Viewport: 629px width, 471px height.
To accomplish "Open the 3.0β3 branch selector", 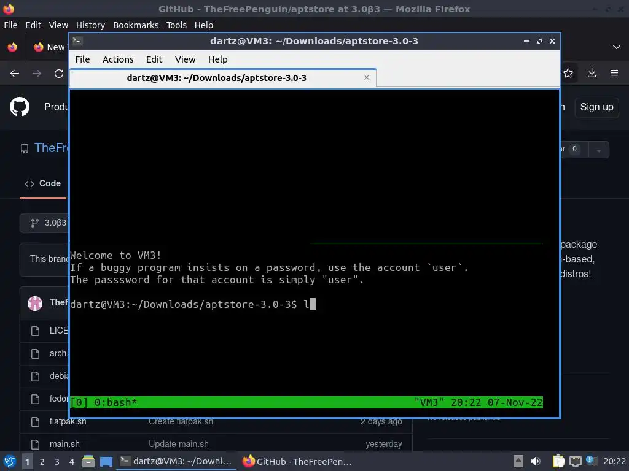I will (x=44, y=223).
